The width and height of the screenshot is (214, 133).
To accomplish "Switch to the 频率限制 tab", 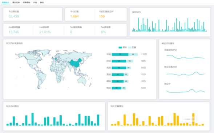I will click(x=27, y=3).
